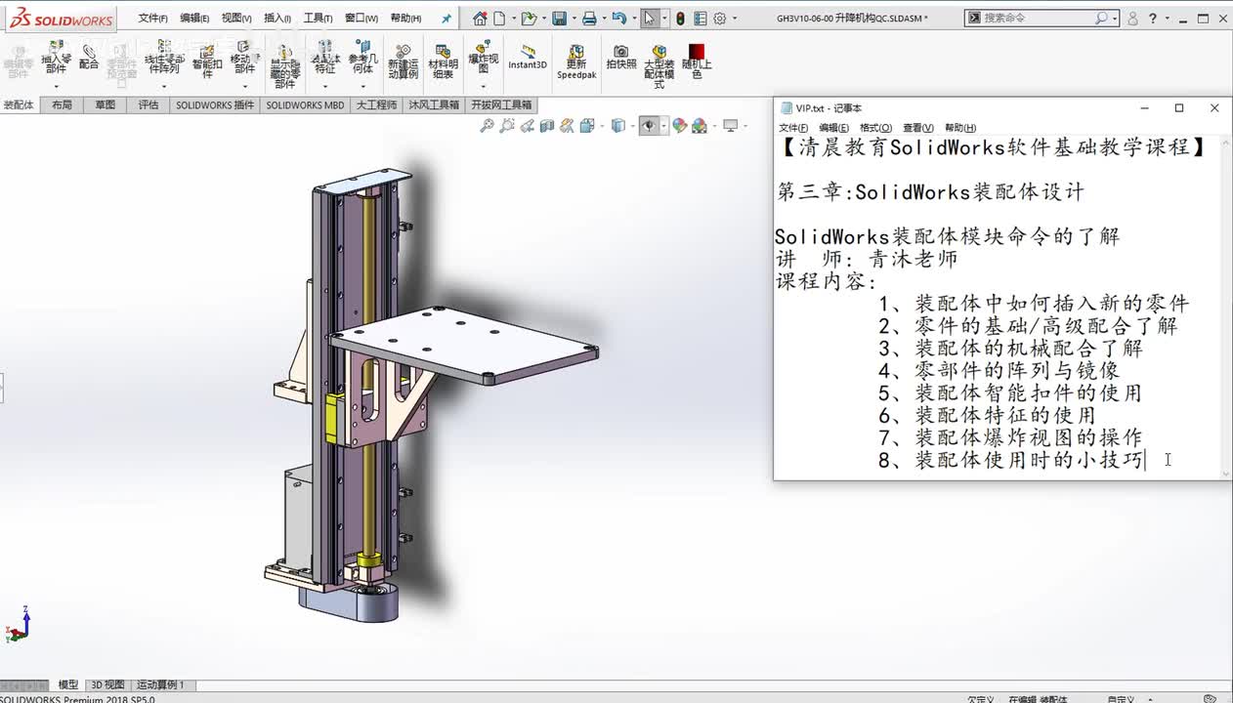Switch to the 草图 ribbon tab
The image size is (1233, 703).
105,104
